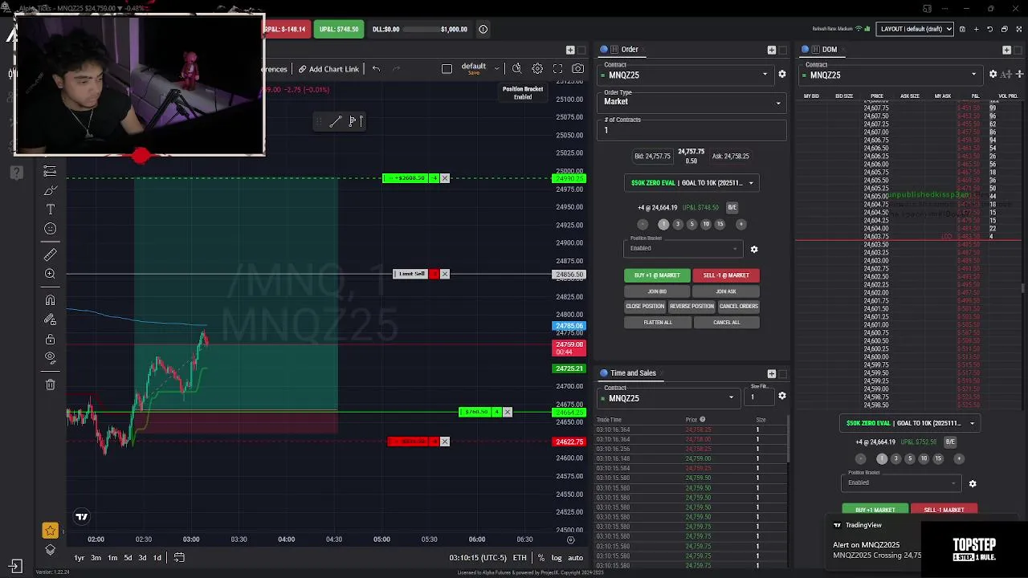Click CLOSE POSITION button

(x=645, y=307)
